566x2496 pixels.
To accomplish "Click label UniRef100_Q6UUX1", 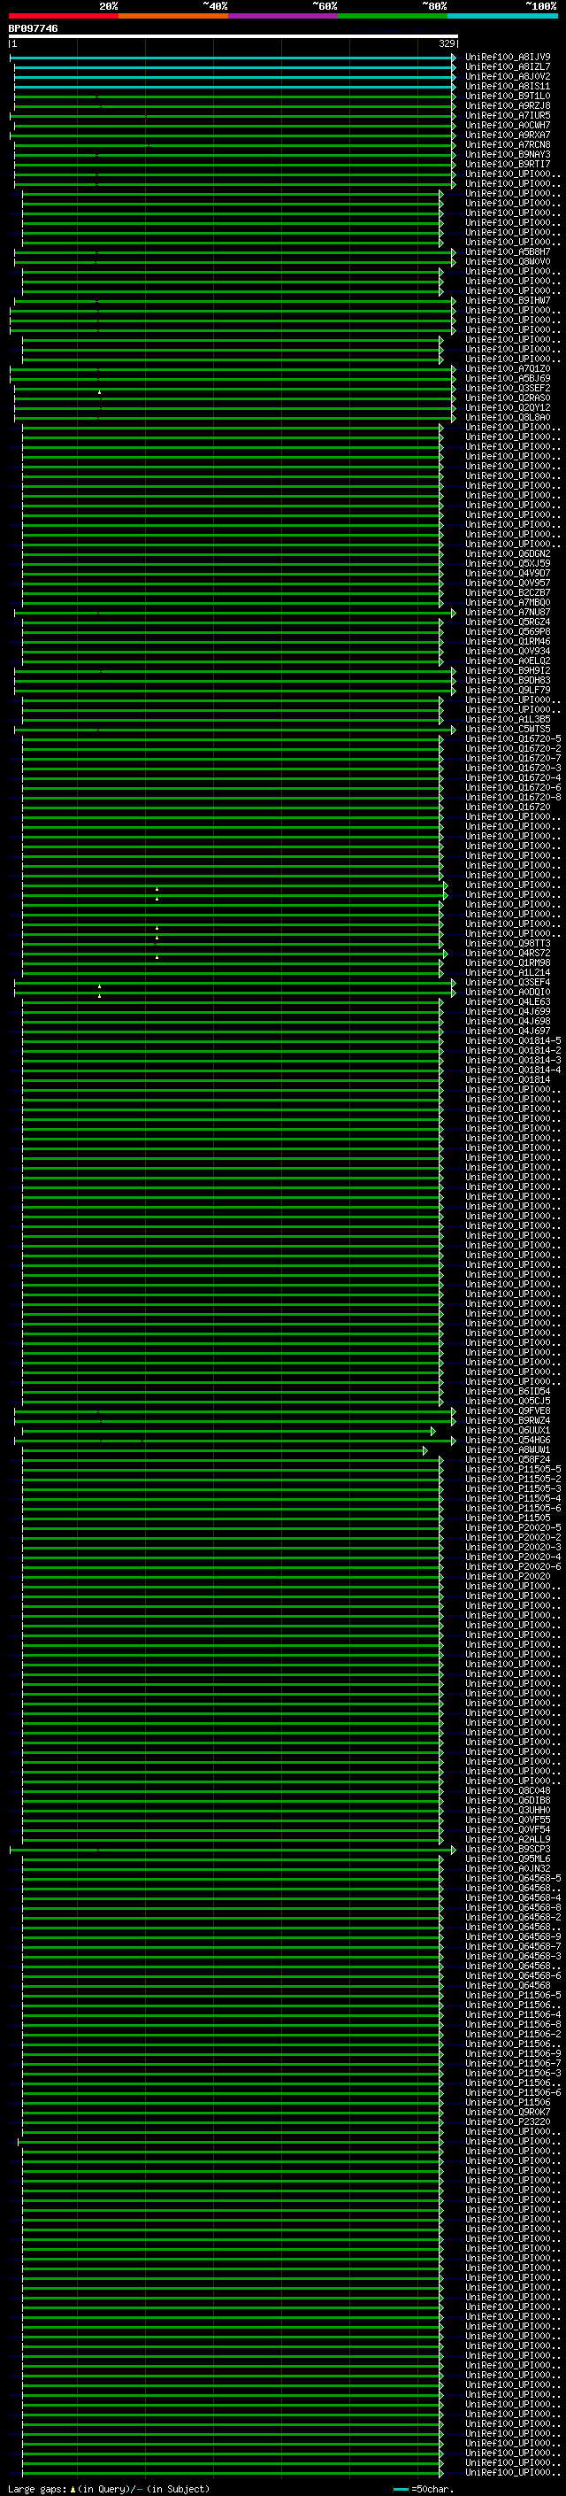I will pyautogui.click(x=508, y=1430).
